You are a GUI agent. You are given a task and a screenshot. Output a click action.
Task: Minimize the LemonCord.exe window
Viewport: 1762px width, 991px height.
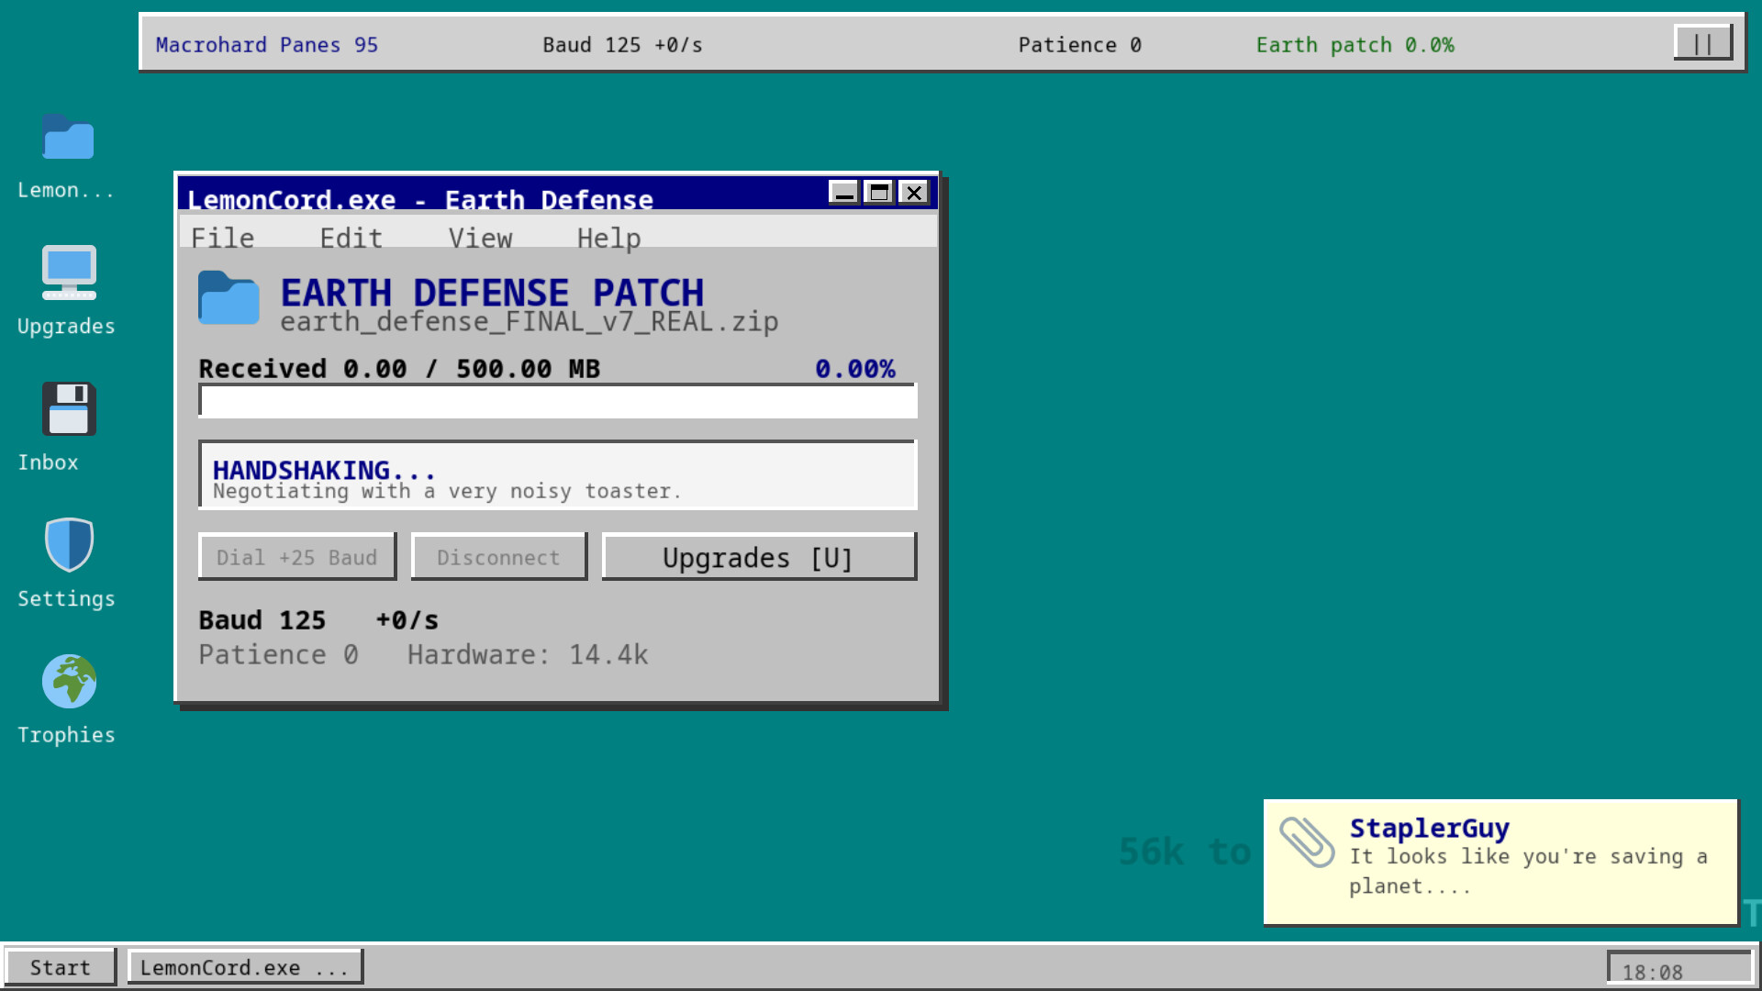click(843, 192)
